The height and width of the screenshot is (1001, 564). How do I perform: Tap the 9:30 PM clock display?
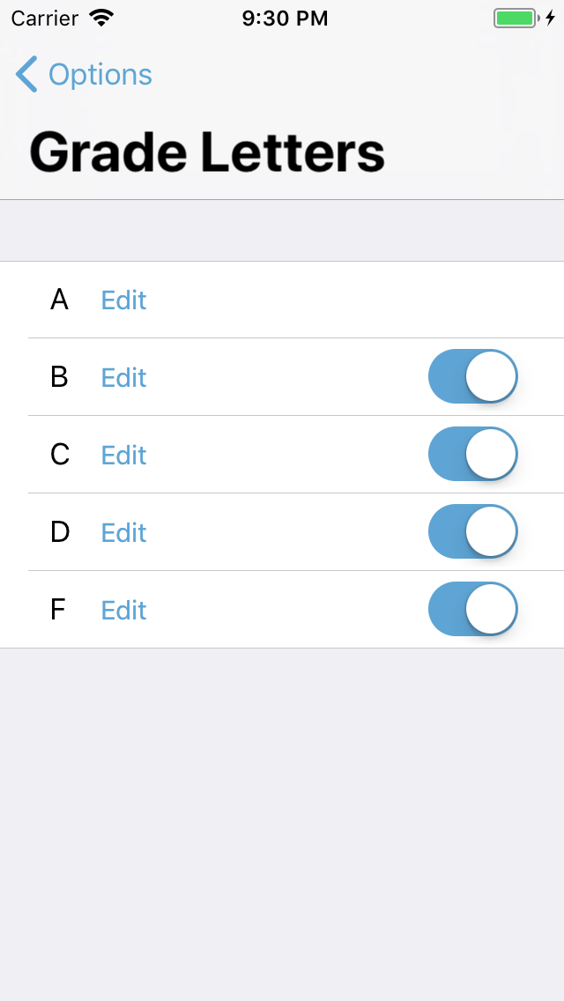(x=284, y=17)
